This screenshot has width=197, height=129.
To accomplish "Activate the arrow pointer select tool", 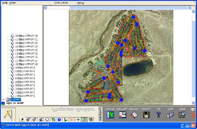I will click(22, 120).
